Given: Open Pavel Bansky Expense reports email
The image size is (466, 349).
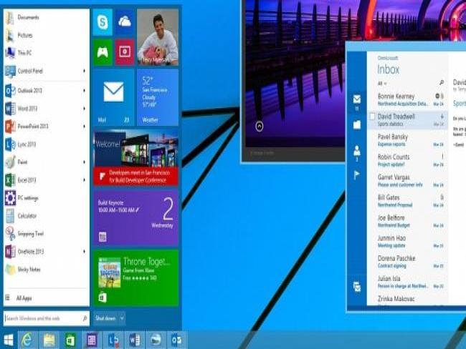Looking at the screenshot, I should click(x=407, y=140).
